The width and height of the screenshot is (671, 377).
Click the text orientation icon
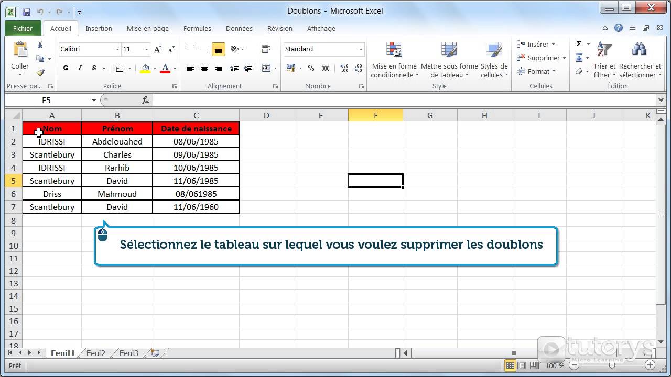[234, 49]
